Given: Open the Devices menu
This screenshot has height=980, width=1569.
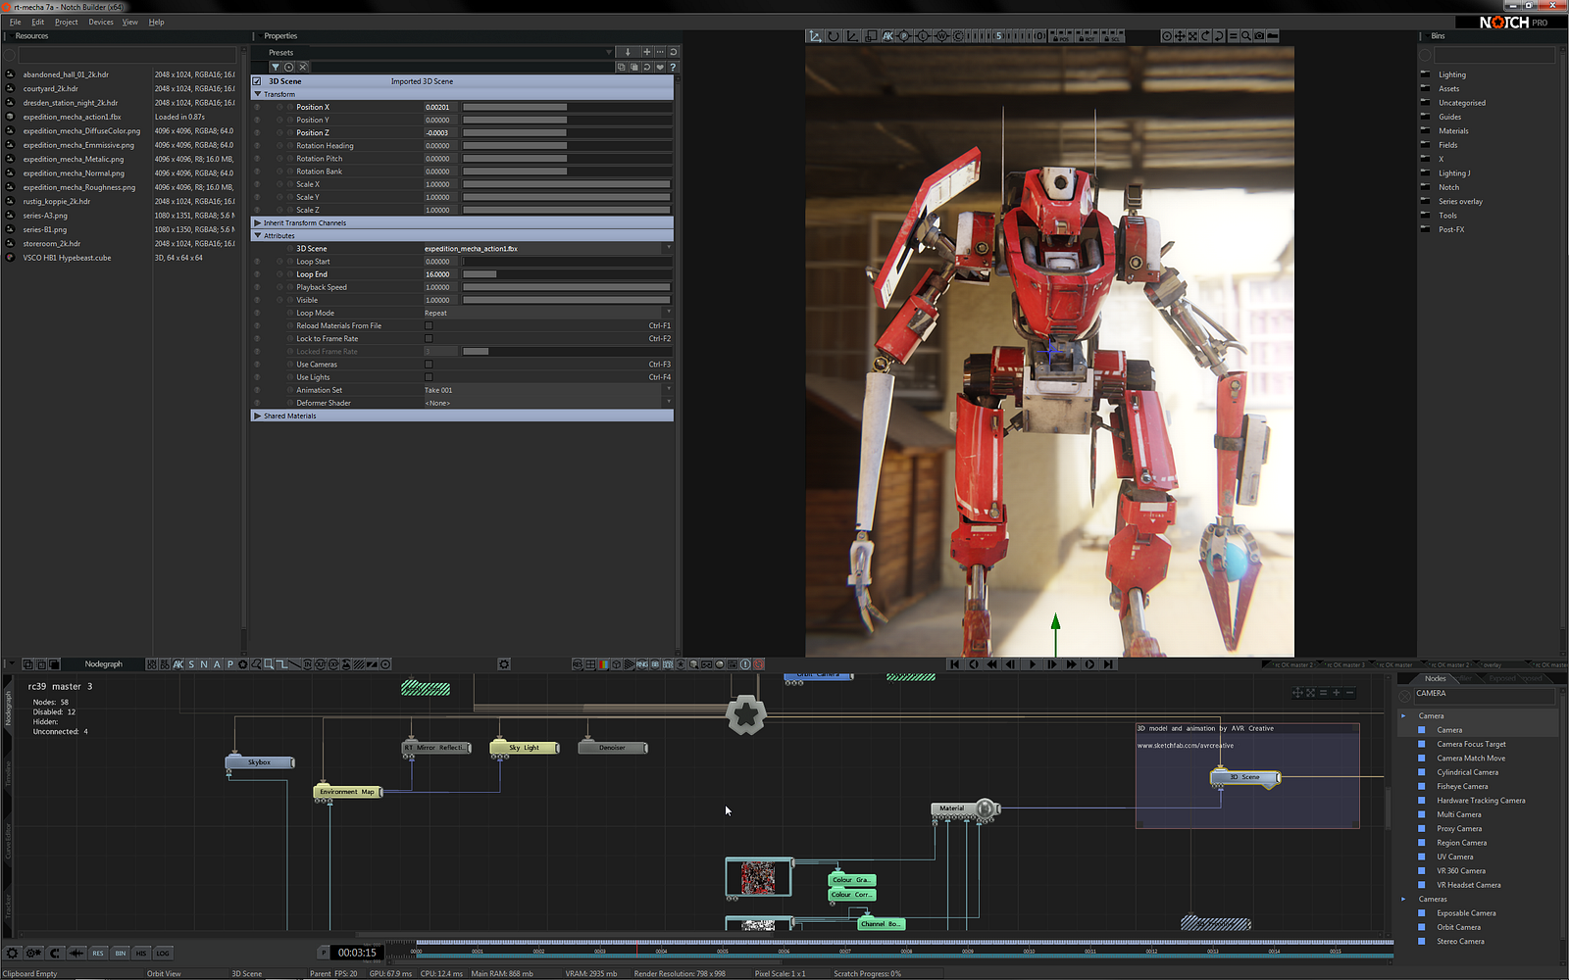Looking at the screenshot, I should [x=101, y=22].
